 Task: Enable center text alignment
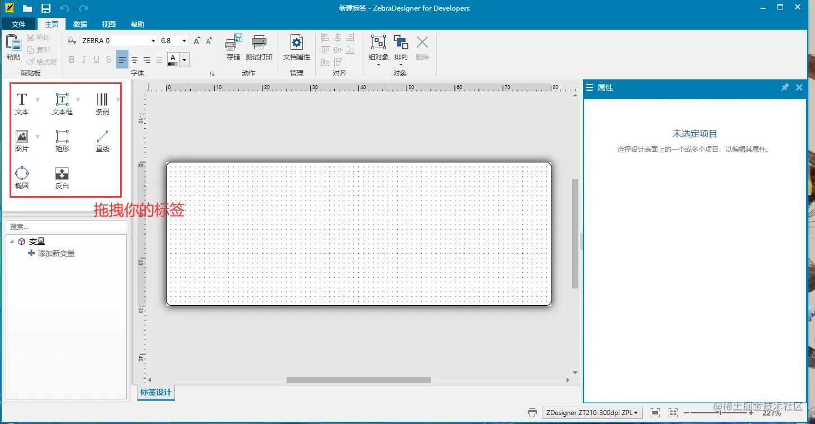[x=135, y=60]
